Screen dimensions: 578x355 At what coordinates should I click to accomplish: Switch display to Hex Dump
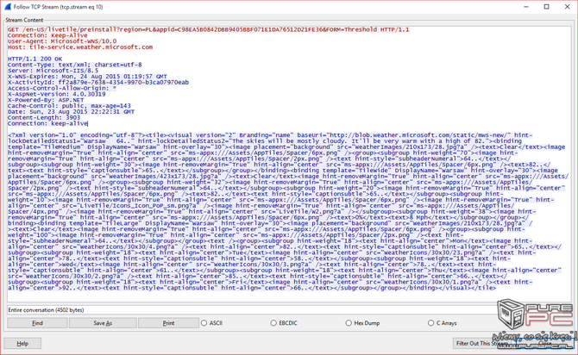(x=349, y=323)
